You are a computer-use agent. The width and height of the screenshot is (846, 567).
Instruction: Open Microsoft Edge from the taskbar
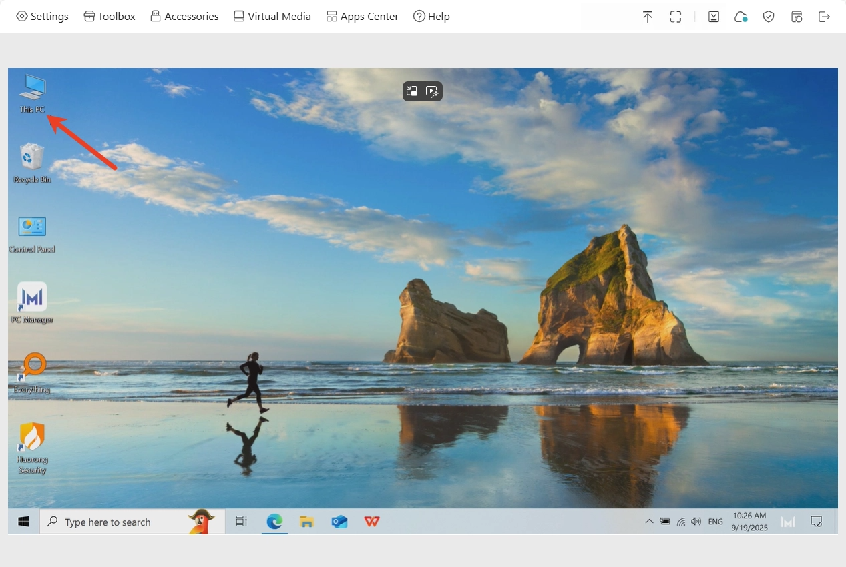pyautogui.click(x=274, y=522)
